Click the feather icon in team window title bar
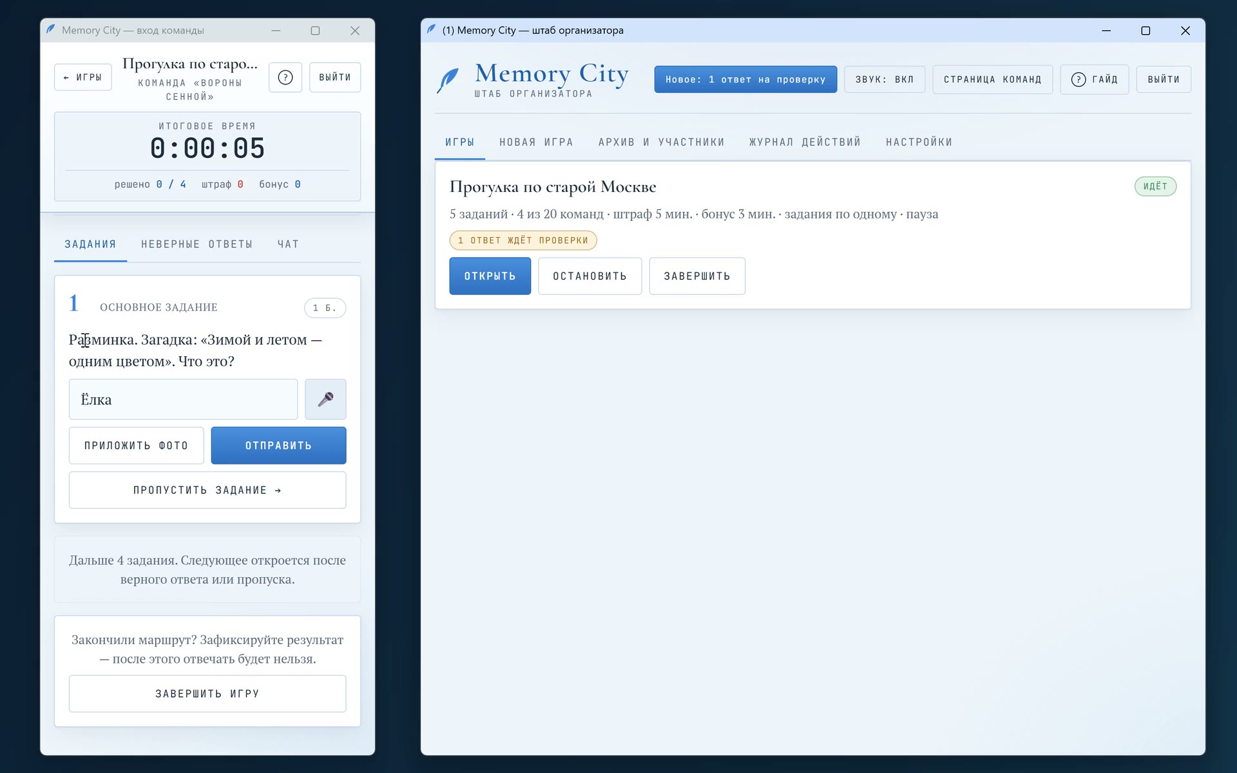This screenshot has width=1237, height=773. tap(50, 29)
